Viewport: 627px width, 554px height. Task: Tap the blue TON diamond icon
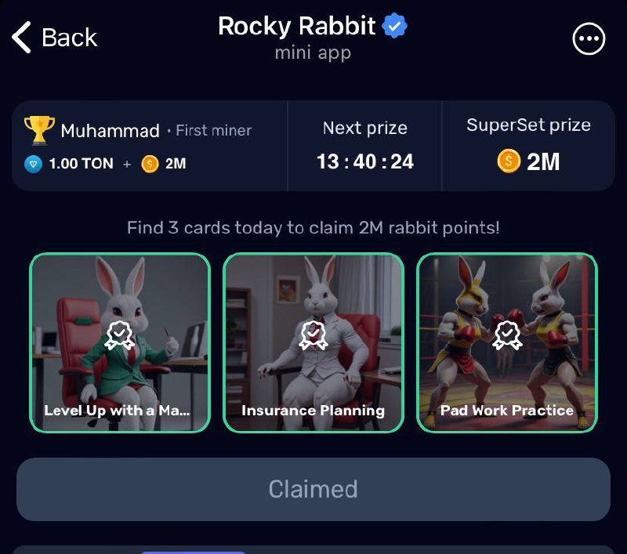tap(33, 164)
